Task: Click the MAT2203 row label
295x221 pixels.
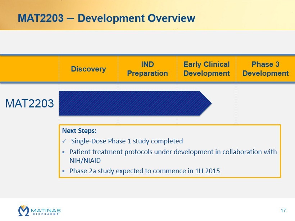Action: [29, 103]
